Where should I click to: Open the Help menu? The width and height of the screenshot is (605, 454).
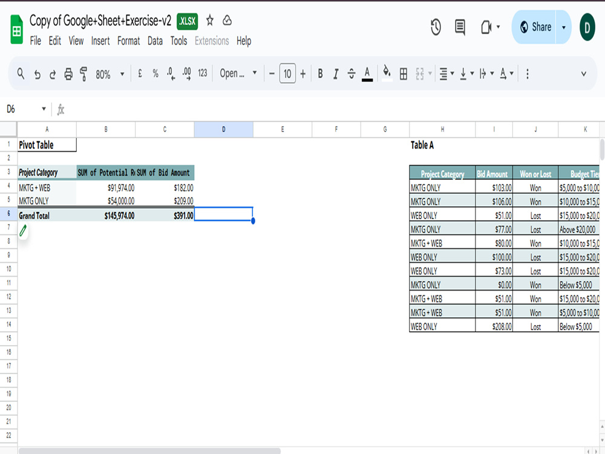(x=244, y=41)
